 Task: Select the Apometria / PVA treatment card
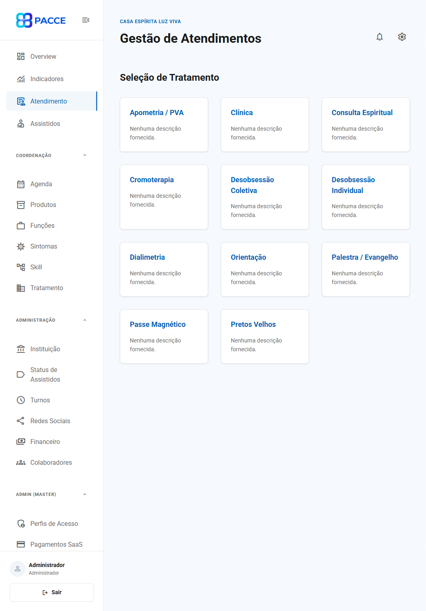click(x=164, y=125)
